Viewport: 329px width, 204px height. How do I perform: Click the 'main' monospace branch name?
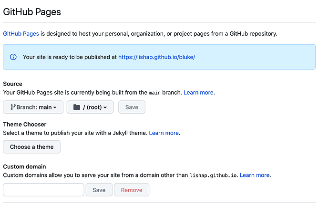coord(154,93)
